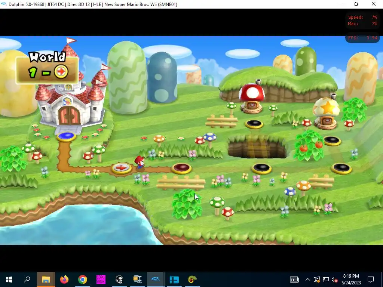Select dark red level node right of Mario
The height and width of the screenshot is (287, 383).
click(x=181, y=169)
